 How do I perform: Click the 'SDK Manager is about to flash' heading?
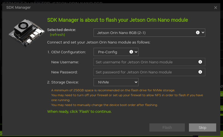point(117,20)
